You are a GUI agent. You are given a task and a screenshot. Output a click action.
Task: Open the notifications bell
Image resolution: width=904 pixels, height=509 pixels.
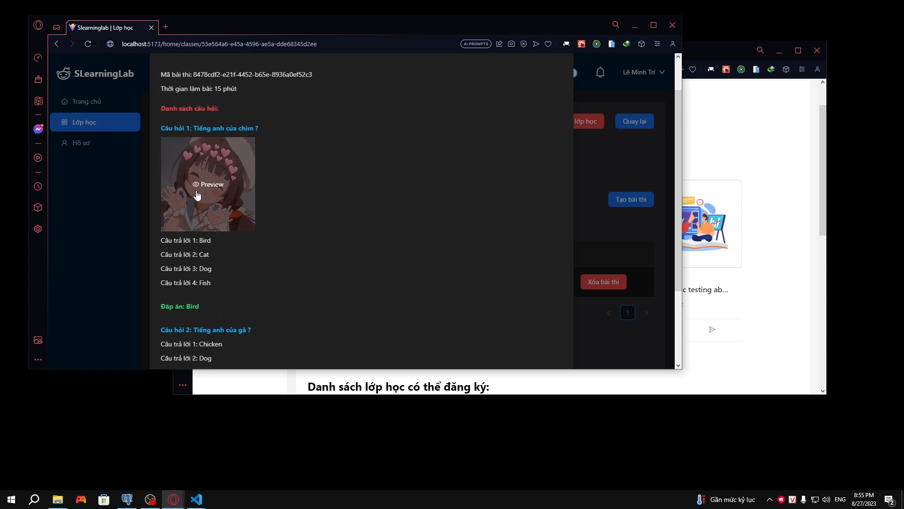(x=600, y=73)
